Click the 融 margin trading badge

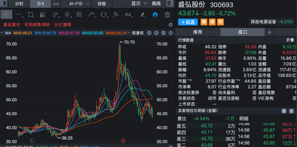tap(204, 22)
